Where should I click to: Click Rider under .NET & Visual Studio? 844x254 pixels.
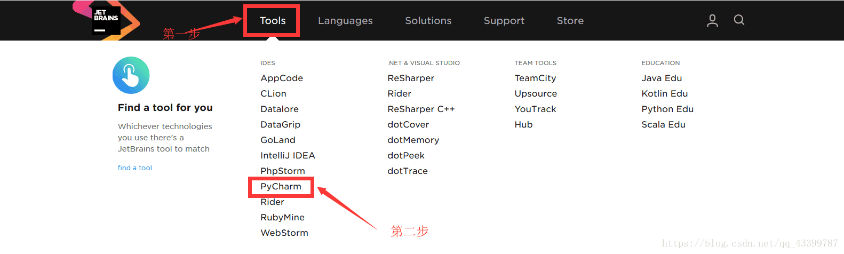[x=399, y=93]
